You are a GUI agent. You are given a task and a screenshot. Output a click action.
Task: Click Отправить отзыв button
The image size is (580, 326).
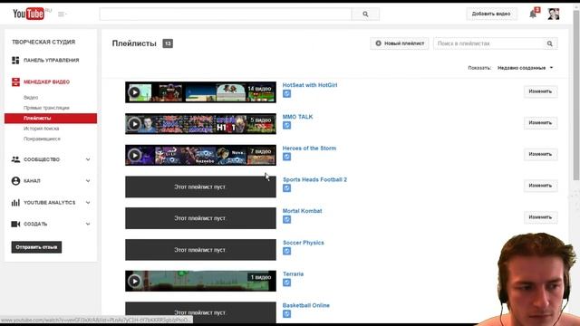[36, 247]
